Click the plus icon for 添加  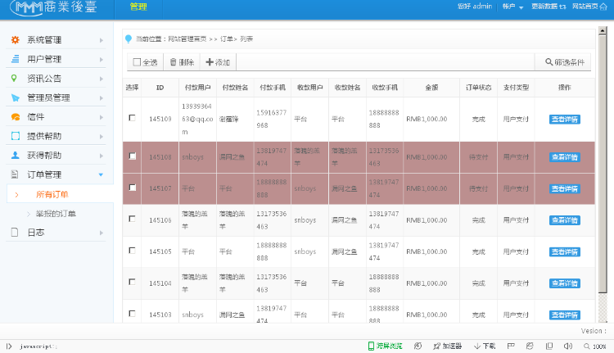[x=210, y=62]
